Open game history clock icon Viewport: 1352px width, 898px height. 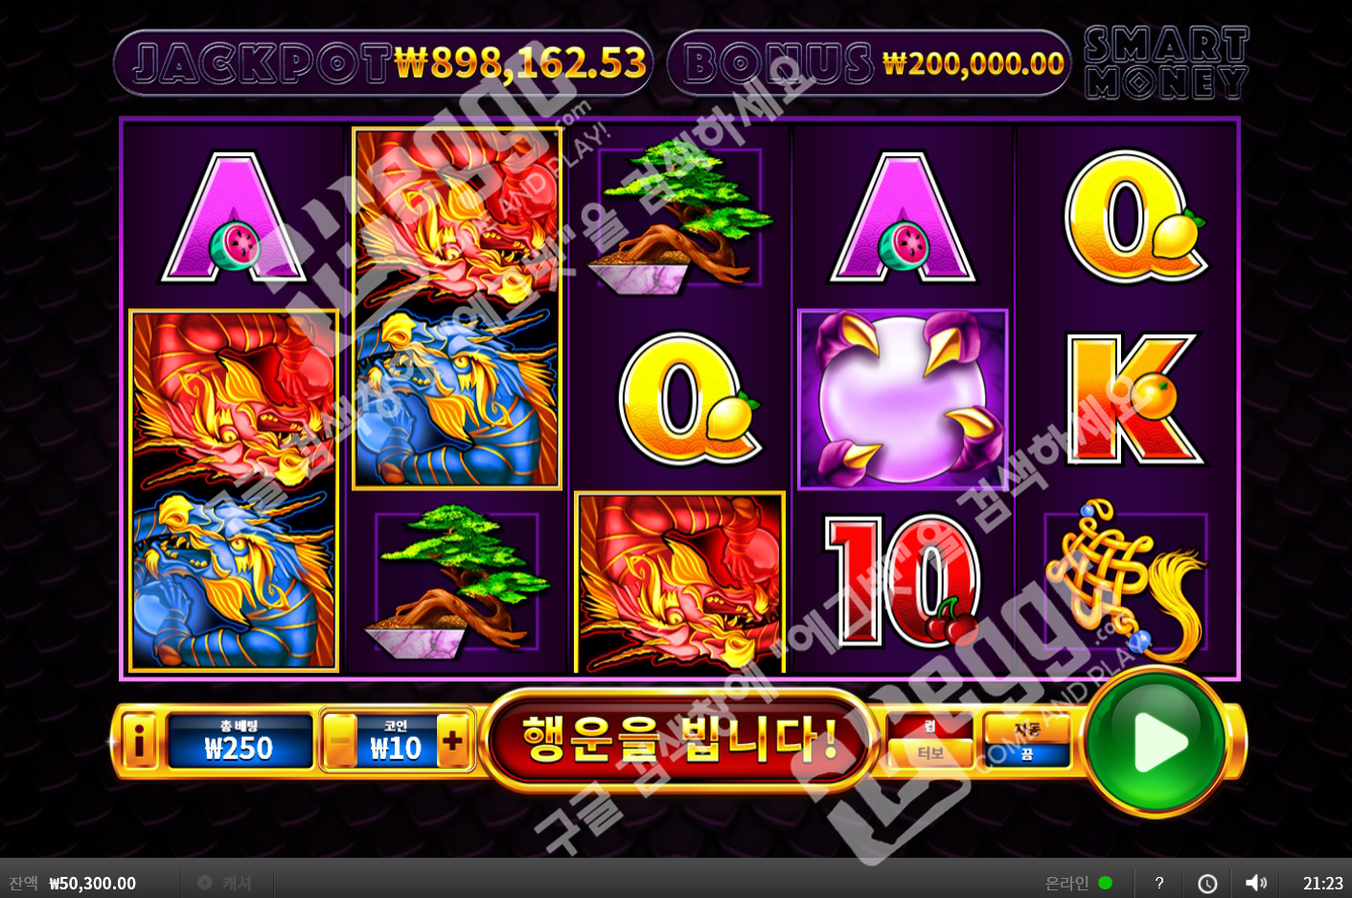tap(1207, 883)
